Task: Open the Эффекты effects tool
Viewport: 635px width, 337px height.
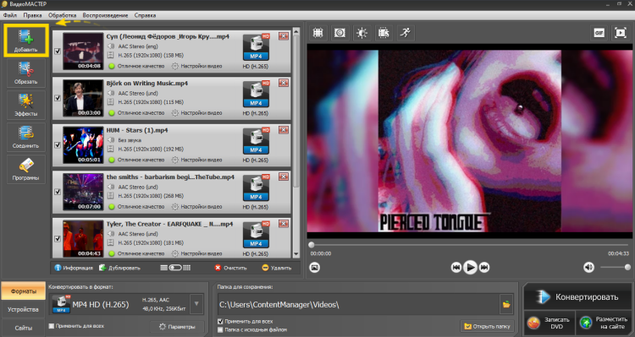Action: 26,105
